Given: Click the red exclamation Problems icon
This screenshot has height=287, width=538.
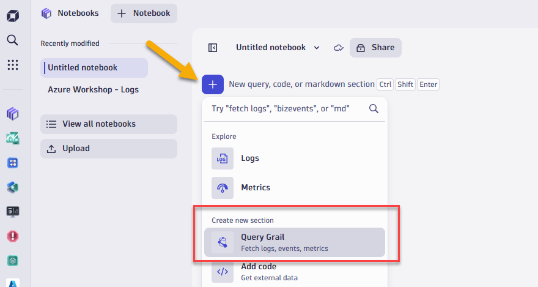Looking at the screenshot, I should [x=12, y=236].
